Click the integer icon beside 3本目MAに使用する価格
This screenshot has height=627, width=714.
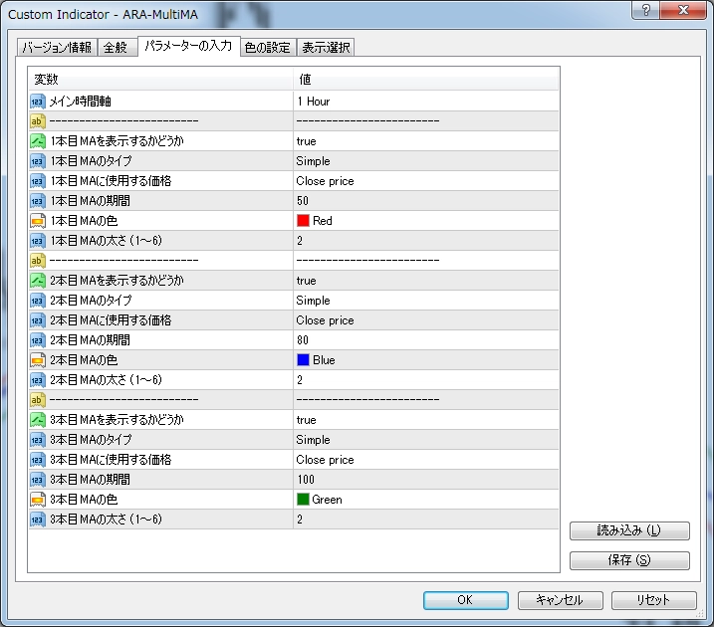pyautogui.click(x=38, y=460)
